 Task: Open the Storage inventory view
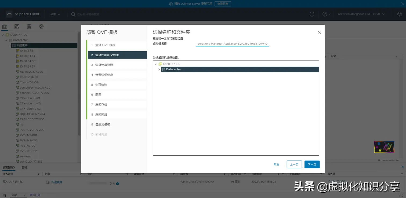[x=29, y=27]
